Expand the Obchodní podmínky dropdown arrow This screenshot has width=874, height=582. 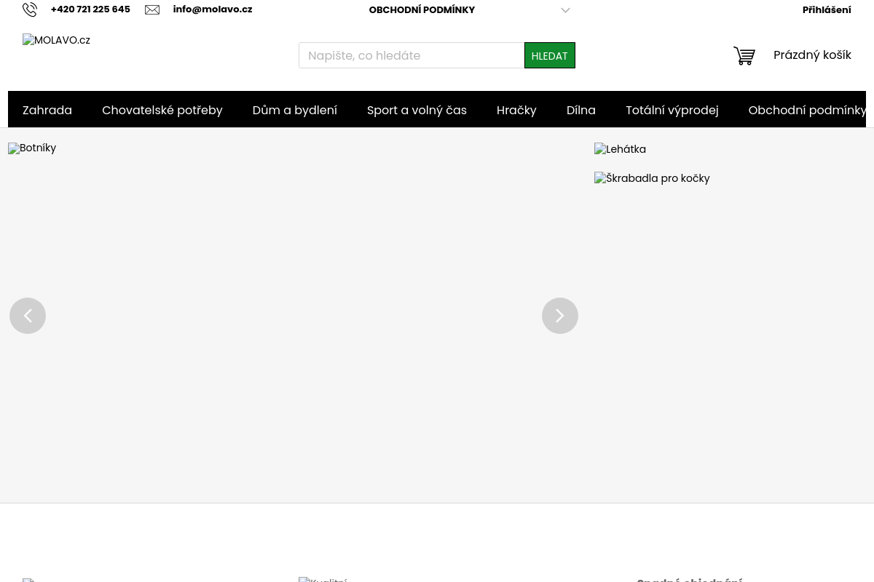565,10
